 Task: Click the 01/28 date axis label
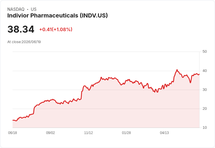(x=126, y=133)
